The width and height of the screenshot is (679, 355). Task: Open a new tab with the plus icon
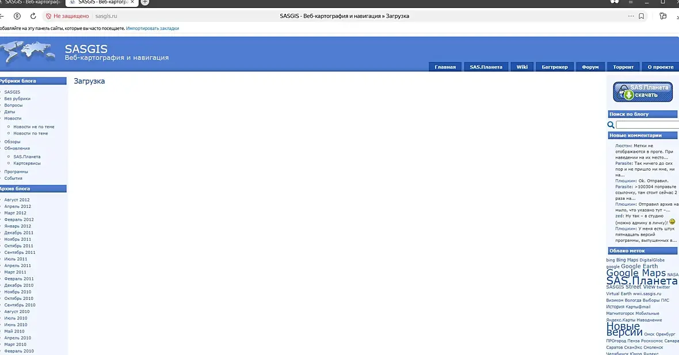click(x=144, y=2)
